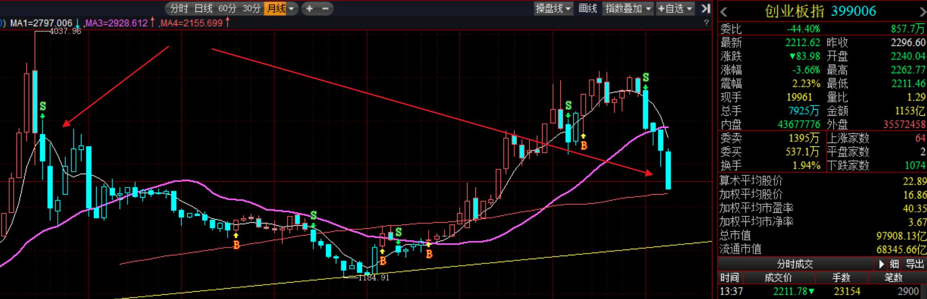Select the 60分 timeframe

pyautogui.click(x=227, y=8)
